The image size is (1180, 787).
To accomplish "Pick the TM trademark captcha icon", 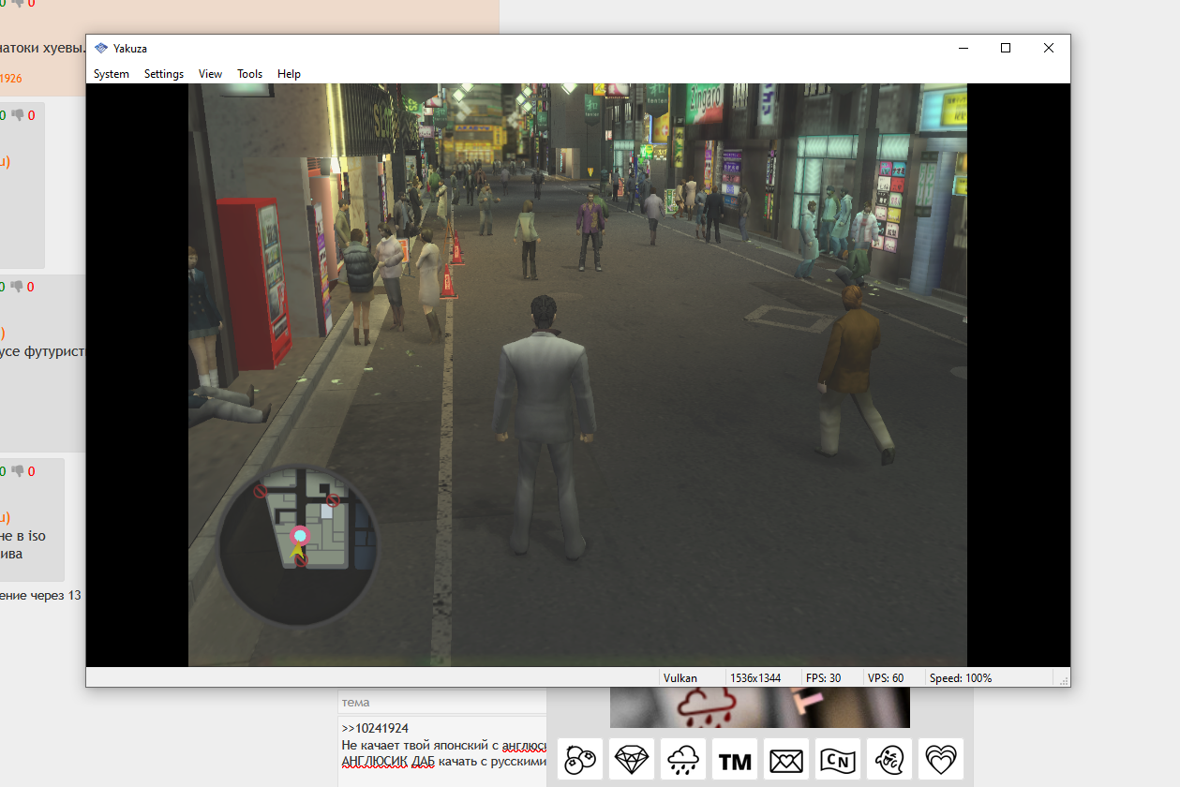I will tap(735, 759).
